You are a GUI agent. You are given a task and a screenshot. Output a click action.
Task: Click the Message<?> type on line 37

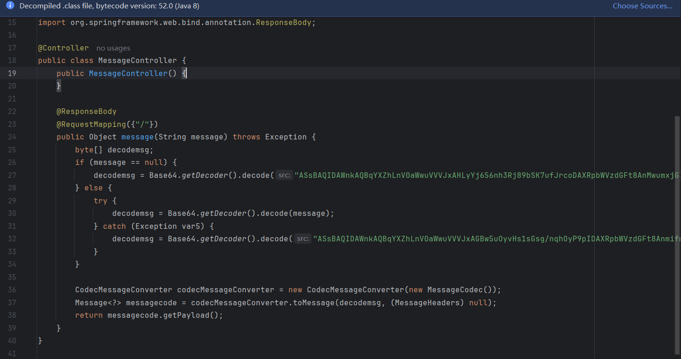pyautogui.click(x=98, y=302)
